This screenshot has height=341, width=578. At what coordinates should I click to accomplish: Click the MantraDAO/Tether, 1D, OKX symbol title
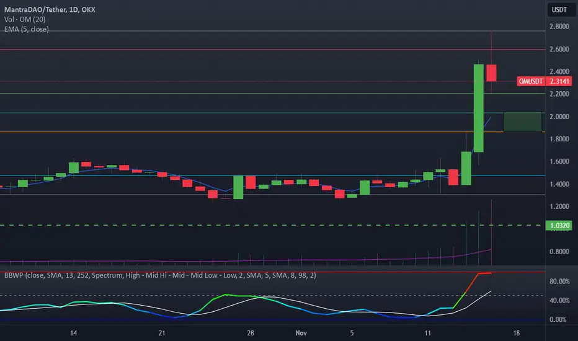[50, 9]
